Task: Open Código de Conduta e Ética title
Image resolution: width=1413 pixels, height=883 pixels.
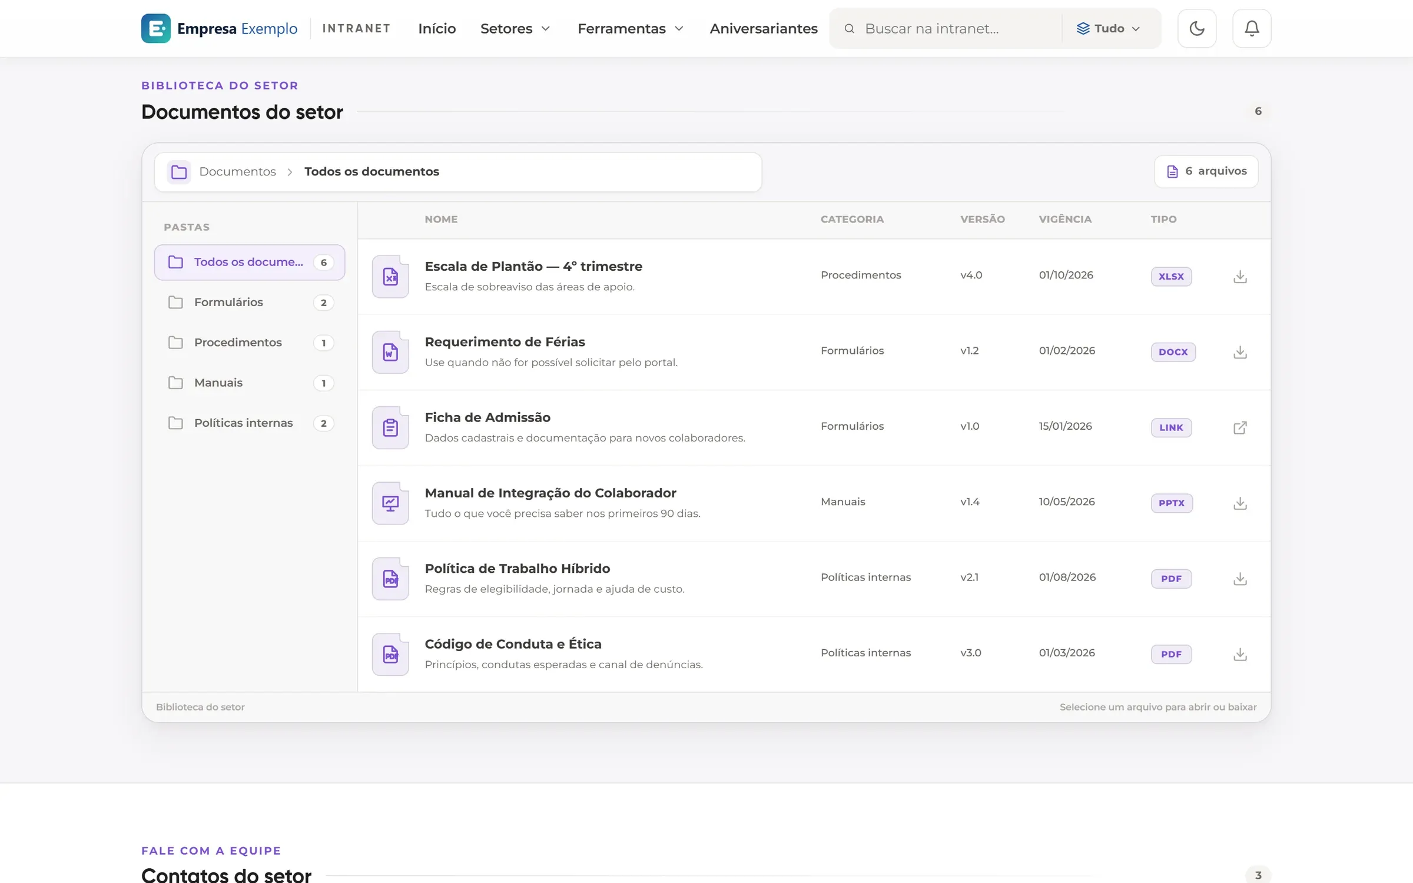Action: [513, 644]
